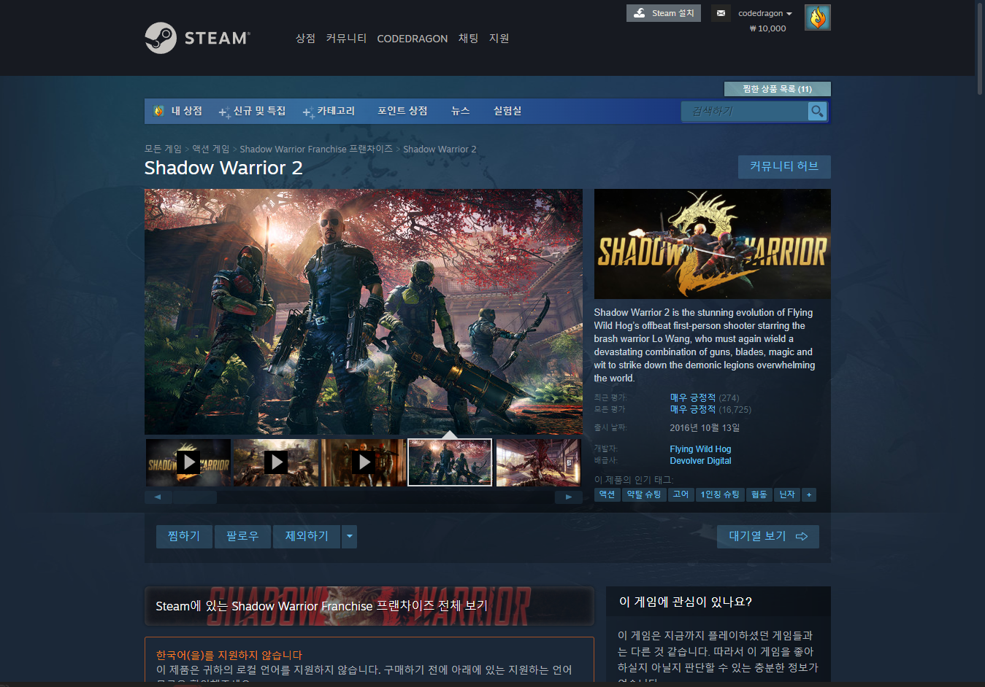Viewport: 985px width, 687px height.
Task: Play the first trailer thumbnail with logo
Action: pyautogui.click(x=188, y=462)
